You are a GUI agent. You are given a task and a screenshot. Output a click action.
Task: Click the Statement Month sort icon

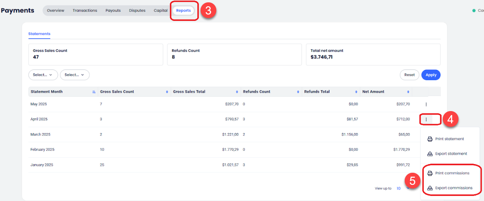94,92
